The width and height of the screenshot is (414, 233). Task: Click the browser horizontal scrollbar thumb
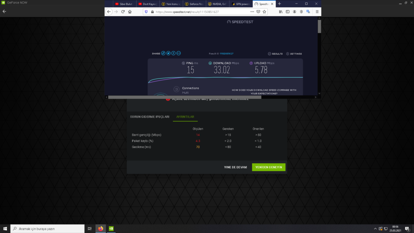(184, 97)
